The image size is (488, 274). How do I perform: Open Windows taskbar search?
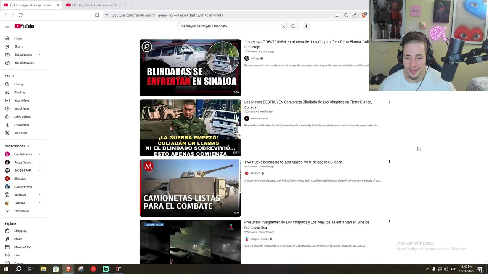(x=18, y=269)
